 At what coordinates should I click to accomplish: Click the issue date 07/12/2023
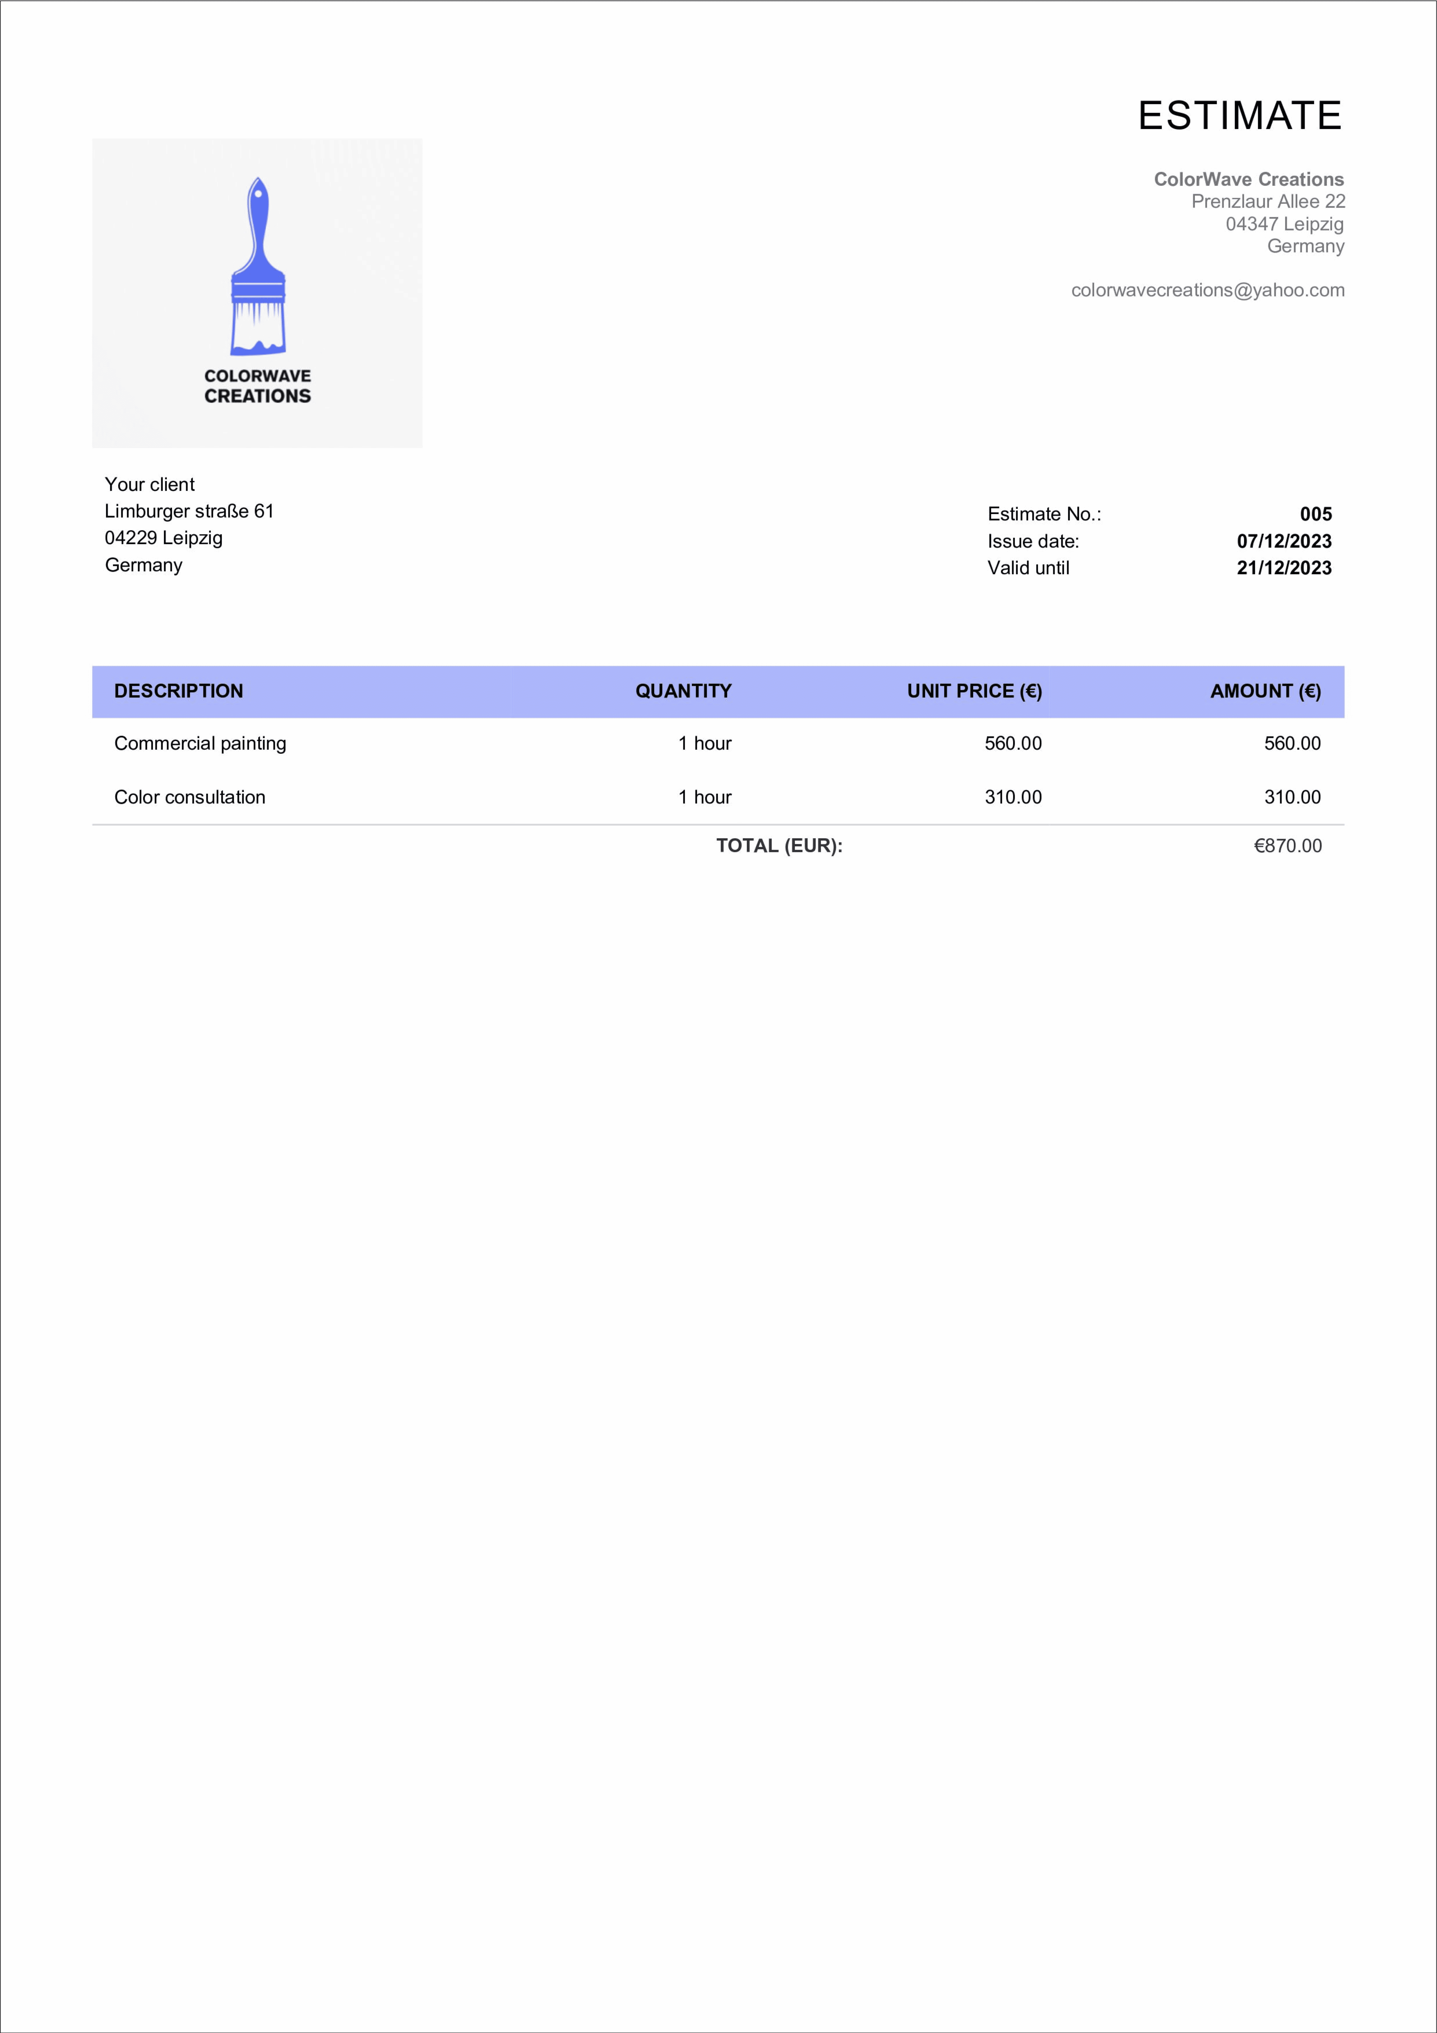tap(1284, 541)
